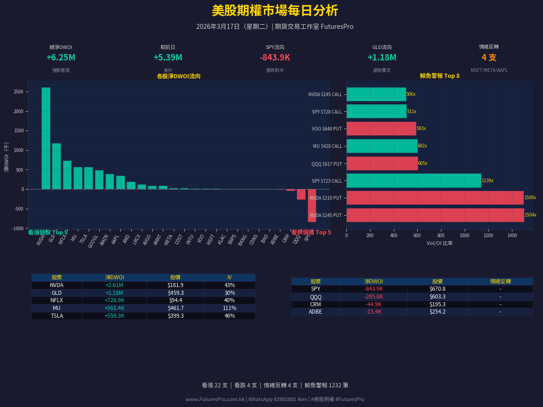
Task: Click the 鯨魚警報 Top 8 chart title
Action: tap(440, 76)
